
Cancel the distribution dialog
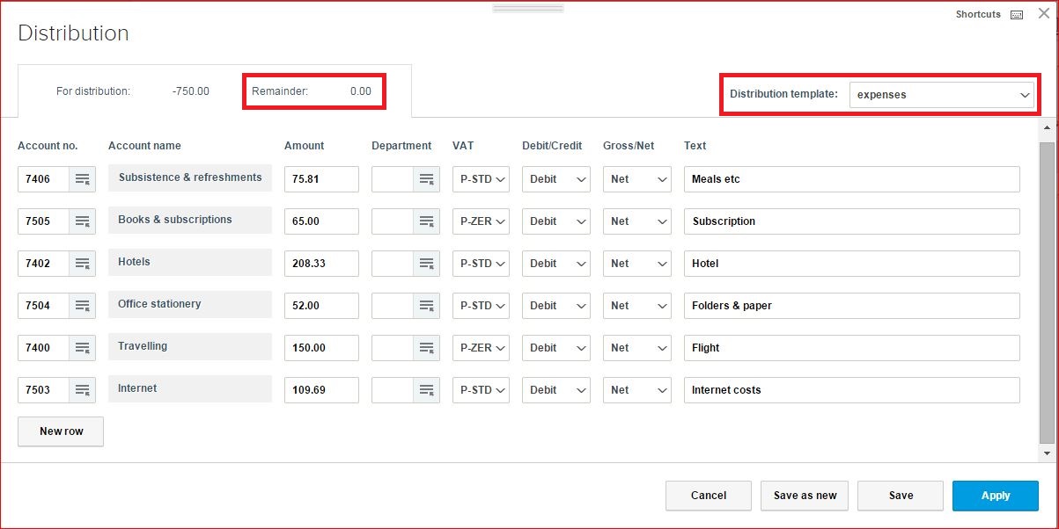[x=708, y=496]
